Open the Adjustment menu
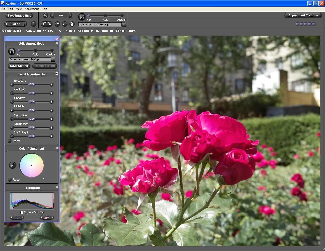This screenshot has height=251, width=325. [32, 9]
